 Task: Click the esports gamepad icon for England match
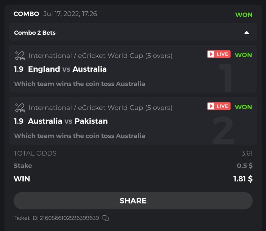point(20,56)
